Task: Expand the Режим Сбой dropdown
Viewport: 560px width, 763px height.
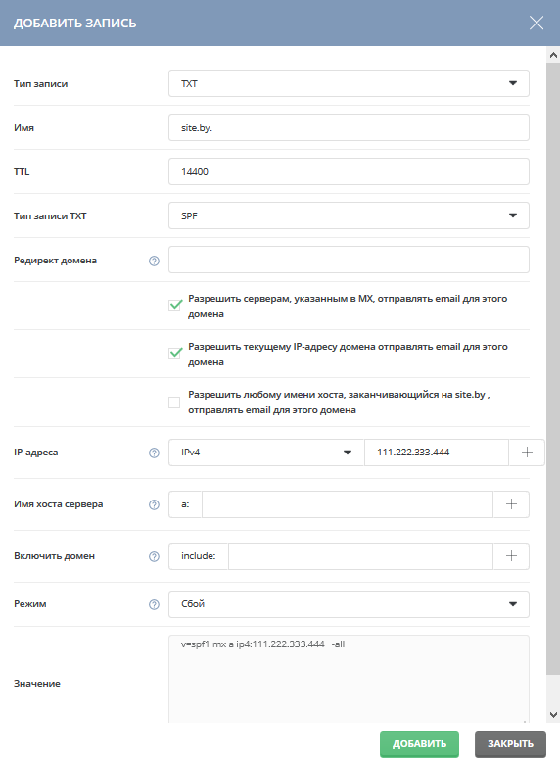Action: pos(349,604)
